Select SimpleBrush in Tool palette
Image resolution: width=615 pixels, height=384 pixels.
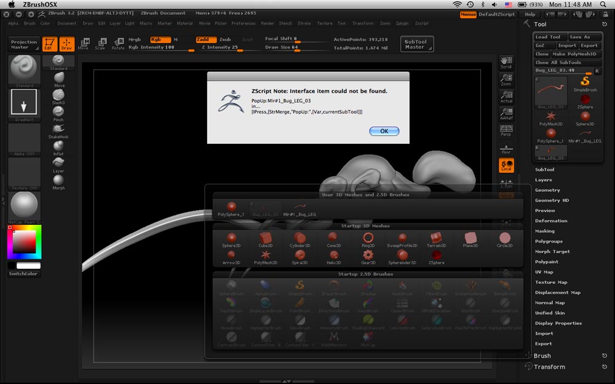pyautogui.click(x=585, y=84)
